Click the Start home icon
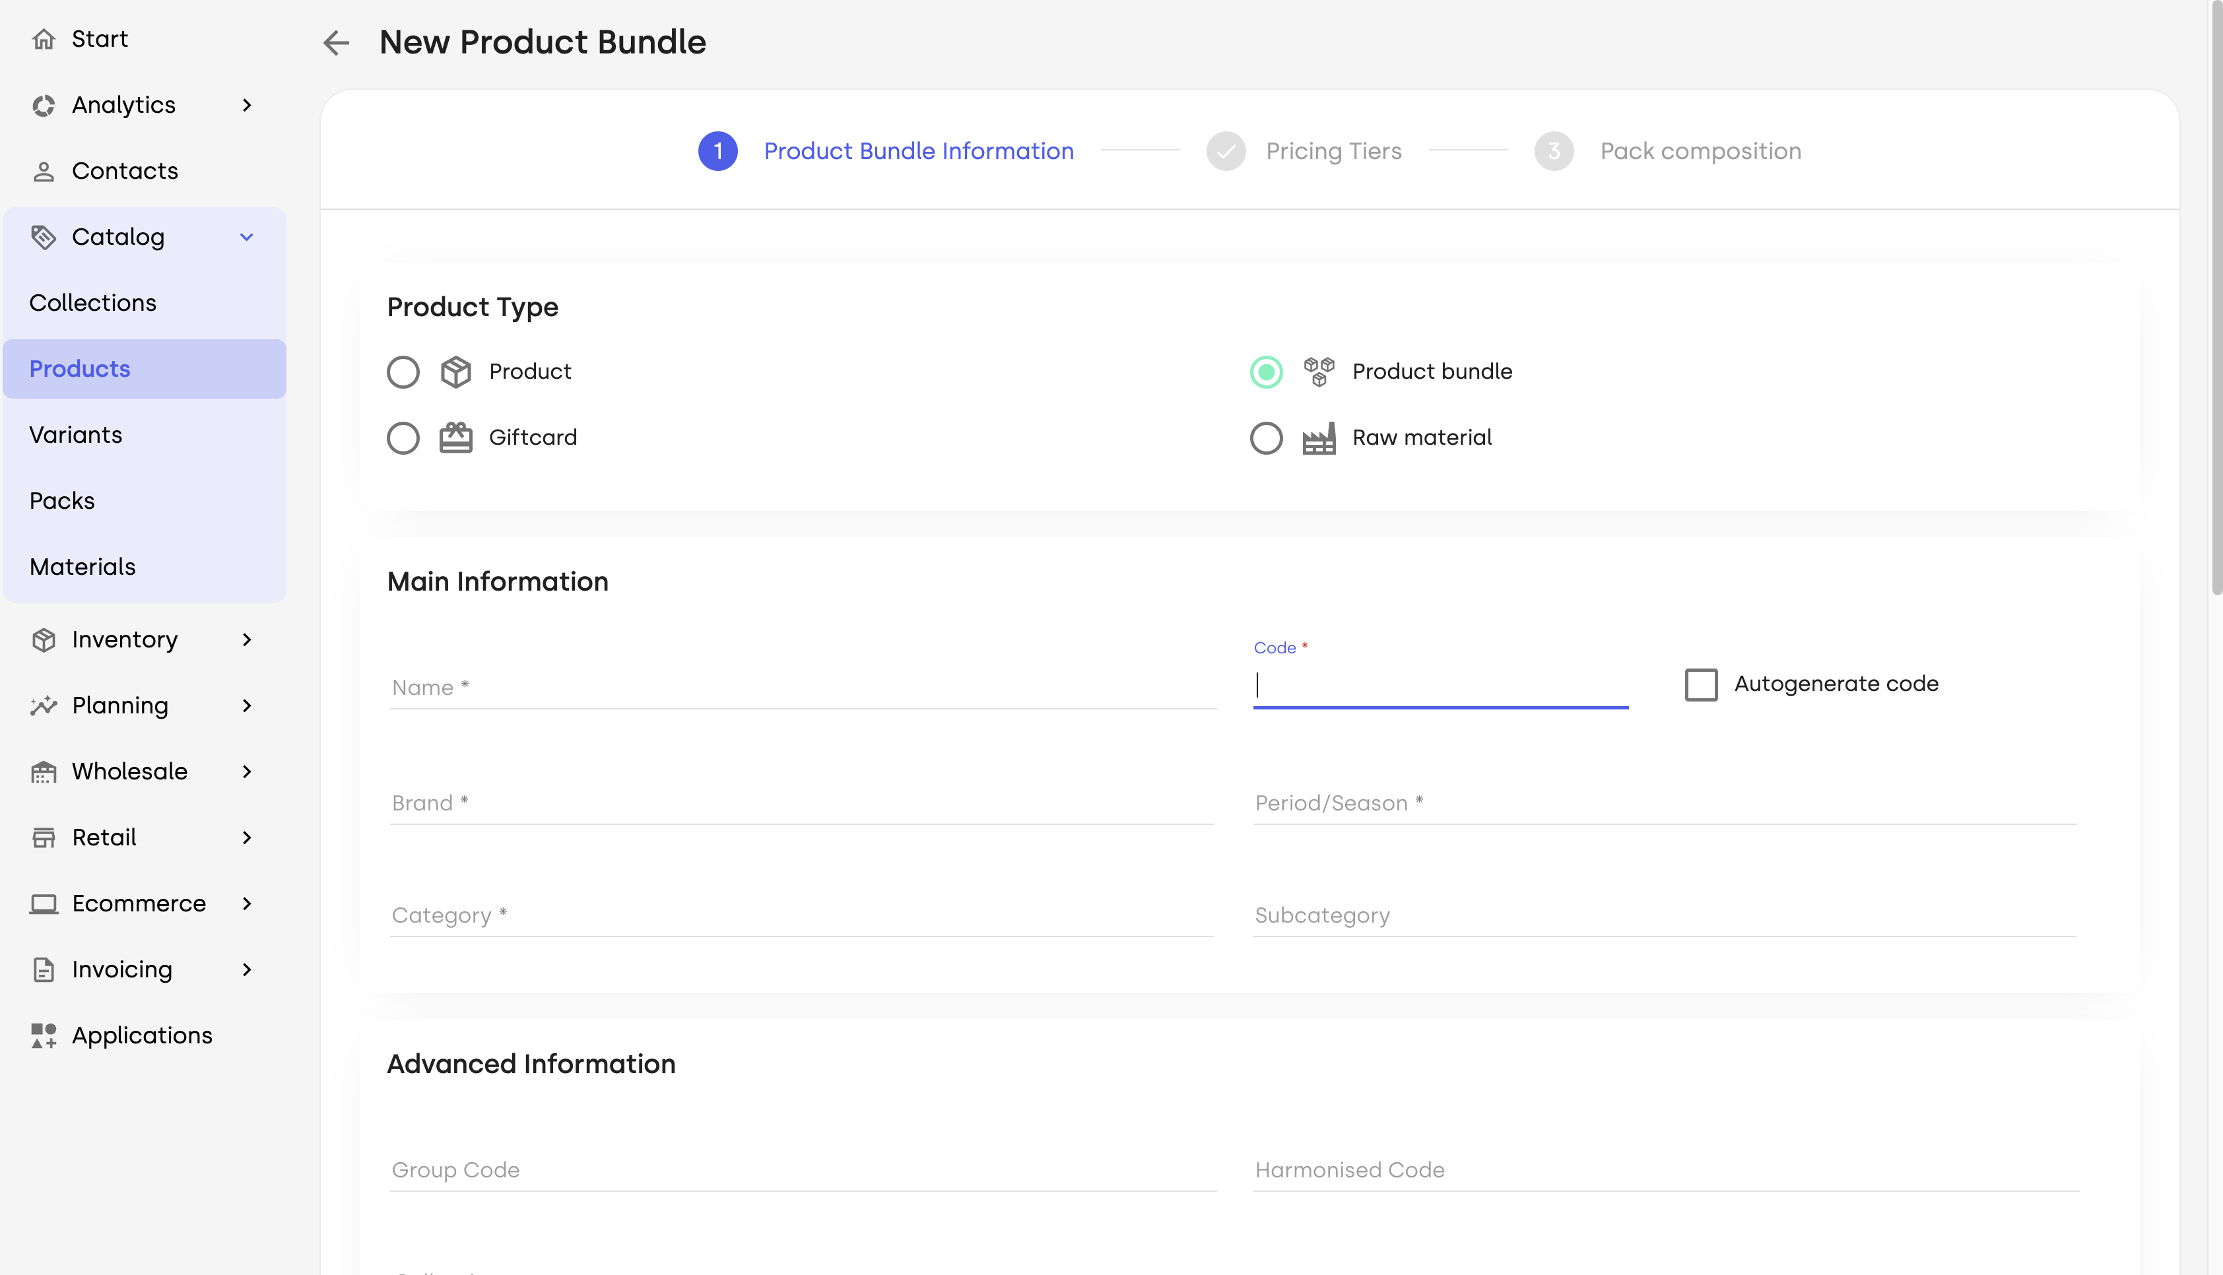 coord(44,38)
